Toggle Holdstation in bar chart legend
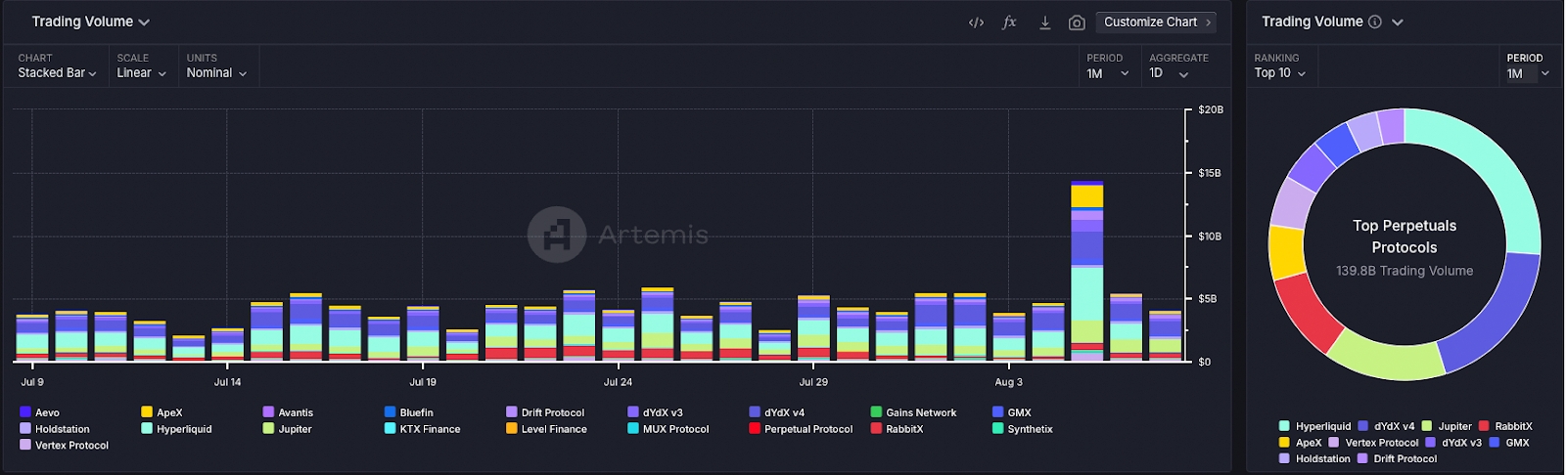This screenshot has width=1566, height=475. pos(54,429)
